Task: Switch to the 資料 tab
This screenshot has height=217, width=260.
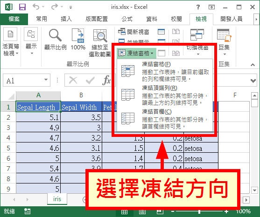Action: [152, 19]
